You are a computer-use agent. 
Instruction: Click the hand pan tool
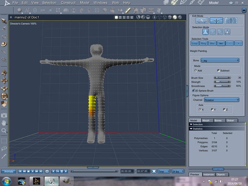[x=4, y=122]
